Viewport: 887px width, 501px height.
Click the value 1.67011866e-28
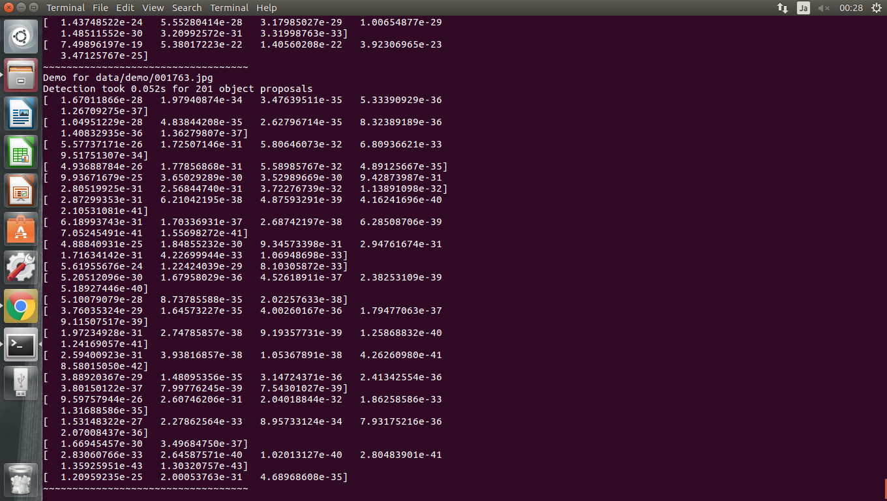tap(101, 100)
